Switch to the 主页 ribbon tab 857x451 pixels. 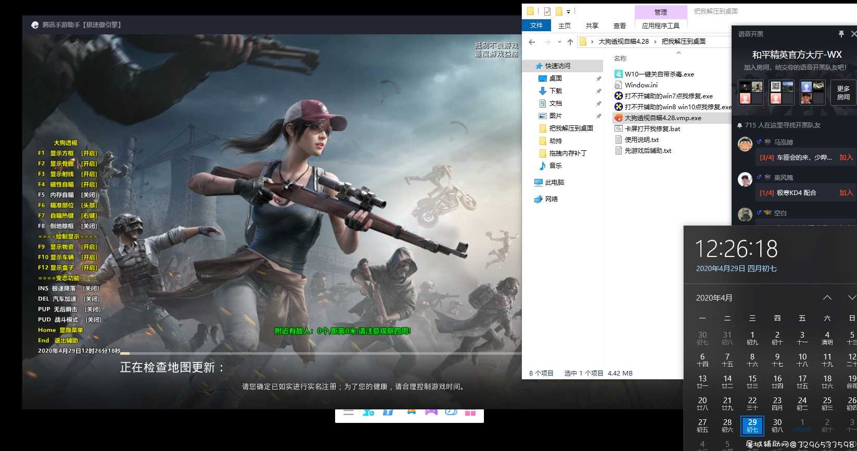click(565, 25)
